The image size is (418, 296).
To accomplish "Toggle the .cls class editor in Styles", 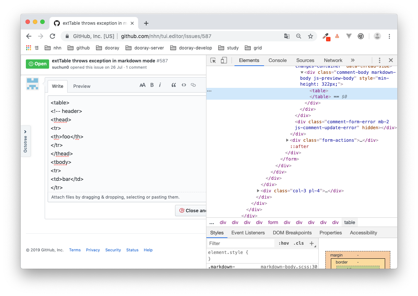I will point(299,243).
